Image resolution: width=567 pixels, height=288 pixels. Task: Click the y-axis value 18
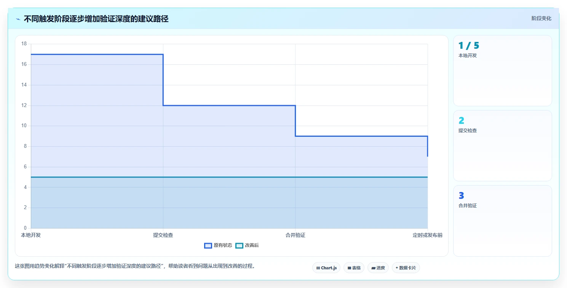click(x=24, y=44)
